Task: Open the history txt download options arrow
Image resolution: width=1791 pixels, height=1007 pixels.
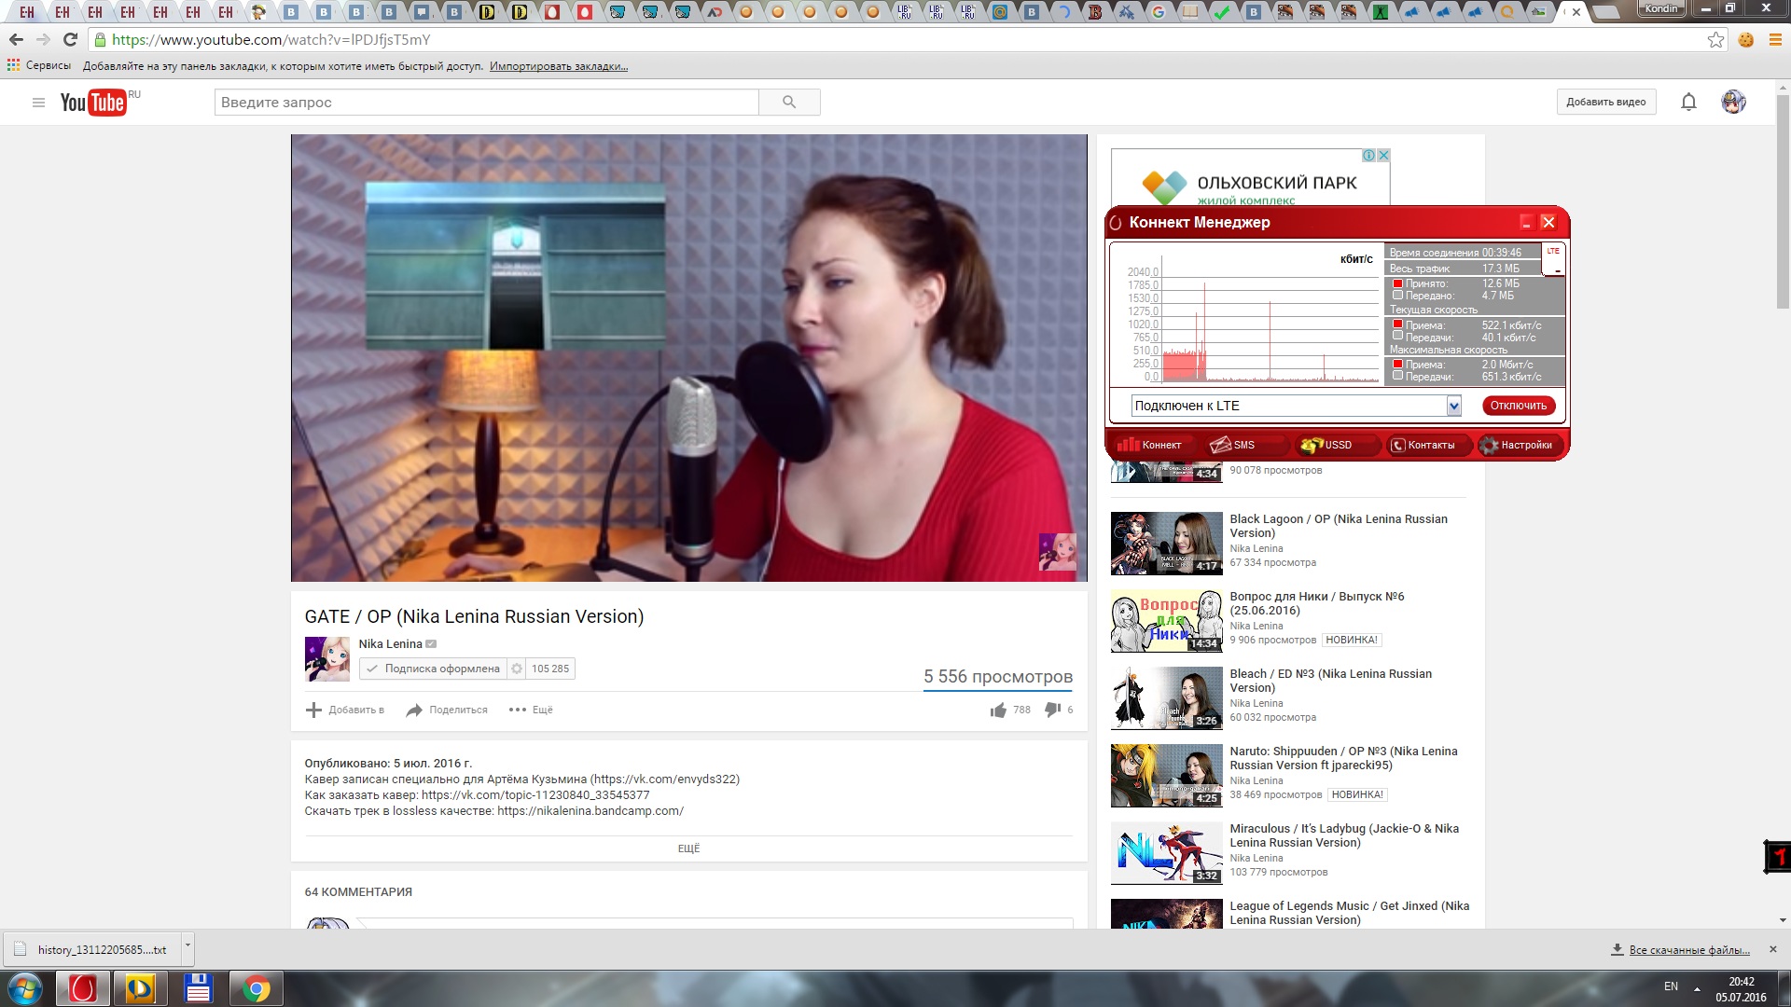Action: coord(187,947)
